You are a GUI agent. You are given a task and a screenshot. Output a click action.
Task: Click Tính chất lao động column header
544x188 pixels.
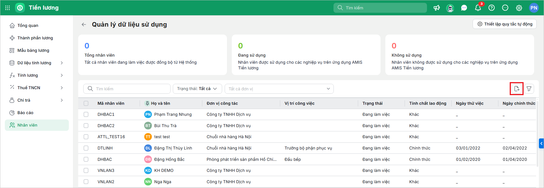pos(428,103)
